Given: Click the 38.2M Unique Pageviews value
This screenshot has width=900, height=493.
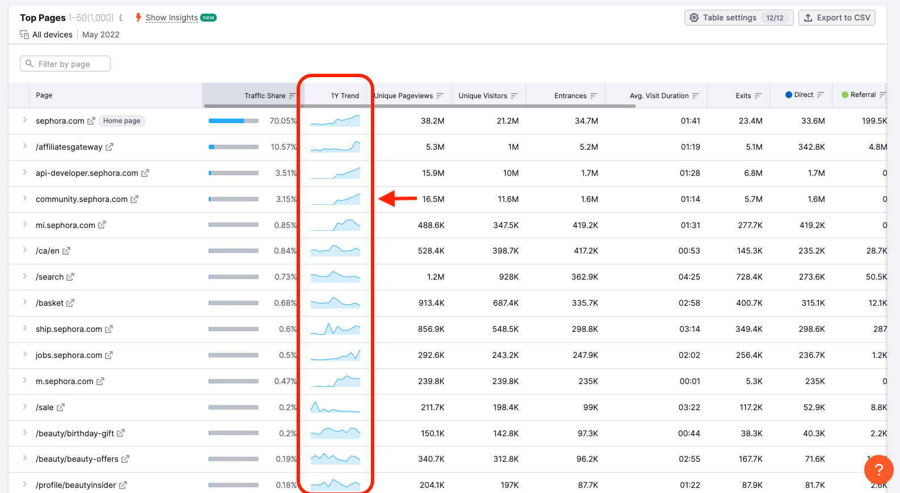Looking at the screenshot, I should click(x=433, y=121).
